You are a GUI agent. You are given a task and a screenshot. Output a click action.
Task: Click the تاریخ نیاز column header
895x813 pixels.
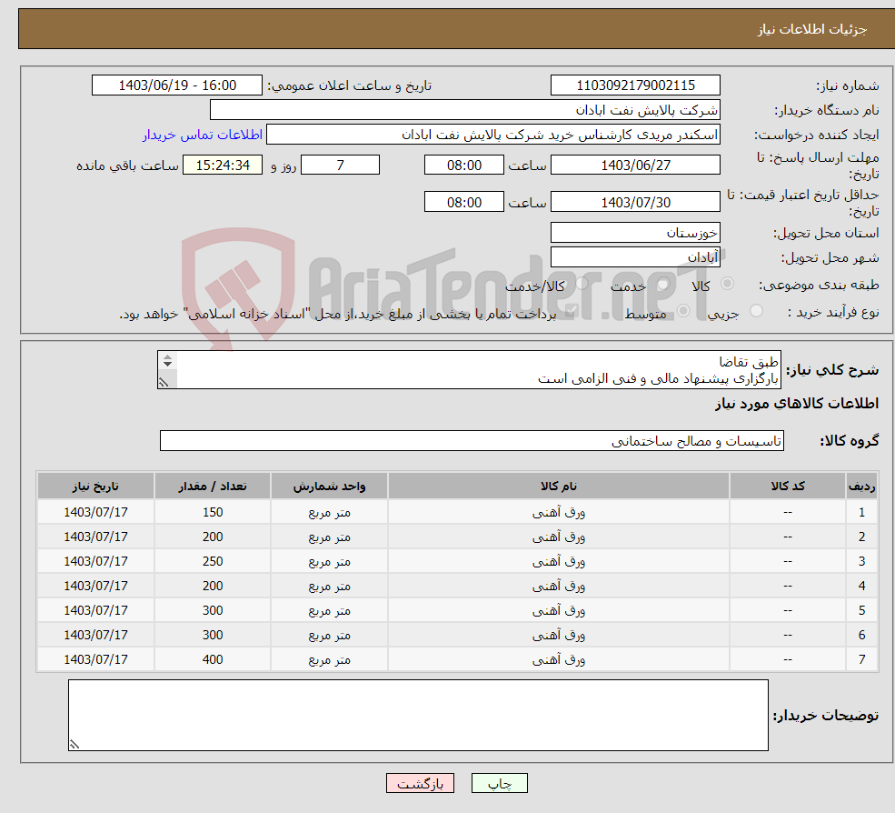pyautogui.click(x=95, y=487)
